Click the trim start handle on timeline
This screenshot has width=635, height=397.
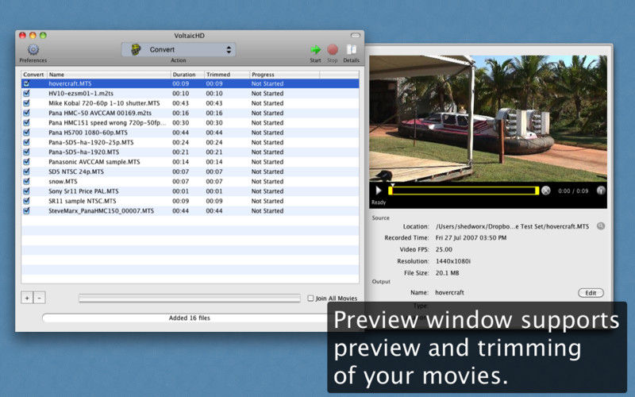click(x=391, y=191)
